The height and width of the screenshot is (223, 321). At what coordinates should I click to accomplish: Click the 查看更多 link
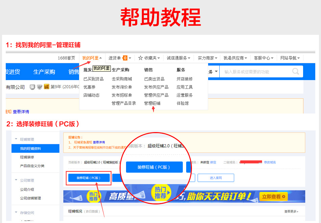click(x=291, y=211)
